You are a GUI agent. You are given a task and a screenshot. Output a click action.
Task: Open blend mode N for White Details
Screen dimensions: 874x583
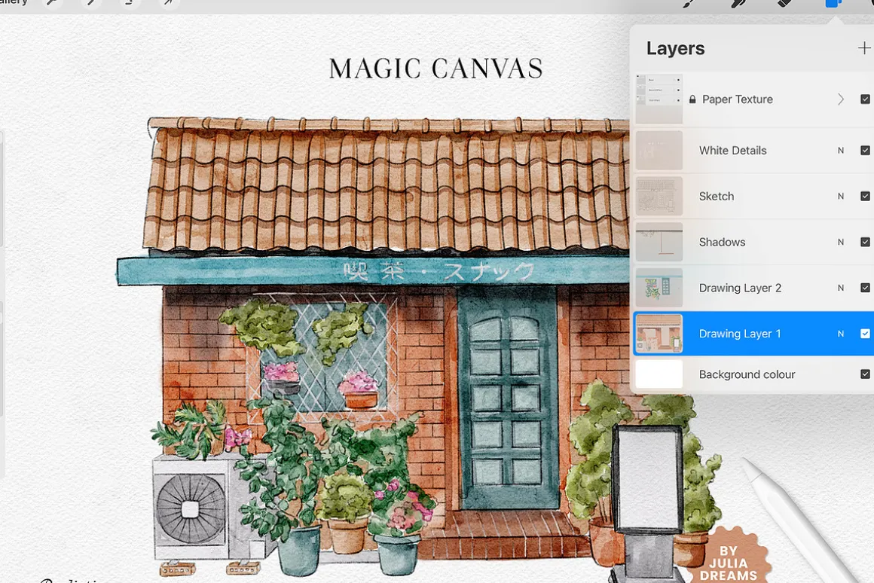[x=841, y=151]
